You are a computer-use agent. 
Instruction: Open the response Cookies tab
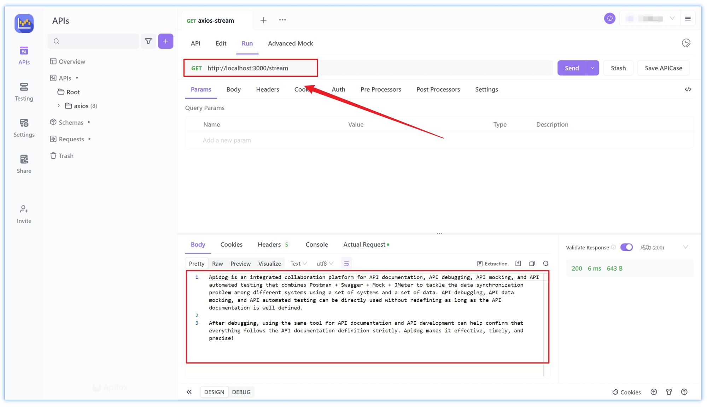232,244
